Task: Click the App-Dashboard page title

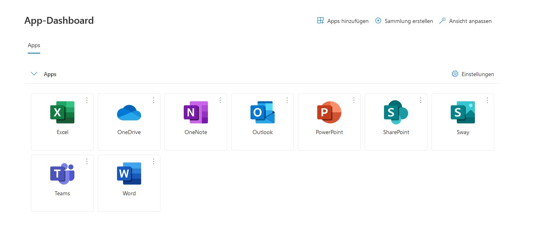Action: pyautogui.click(x=59, y=21)
